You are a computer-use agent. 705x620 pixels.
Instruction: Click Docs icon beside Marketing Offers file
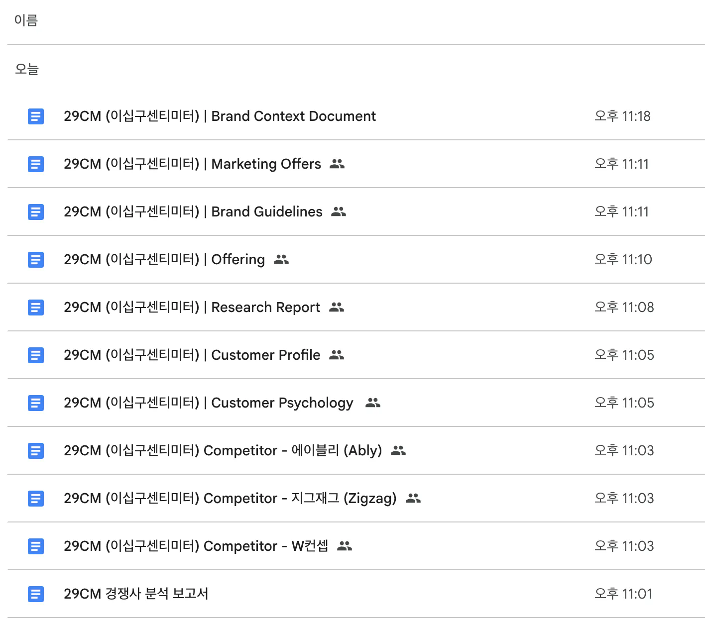tap(35, 164)
